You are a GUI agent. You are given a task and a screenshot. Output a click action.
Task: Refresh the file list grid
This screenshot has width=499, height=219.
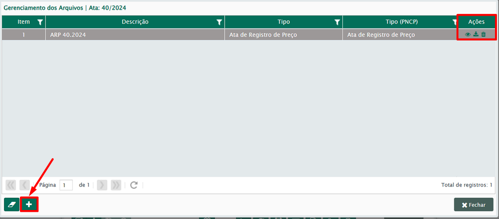click(x=134, y=185)
